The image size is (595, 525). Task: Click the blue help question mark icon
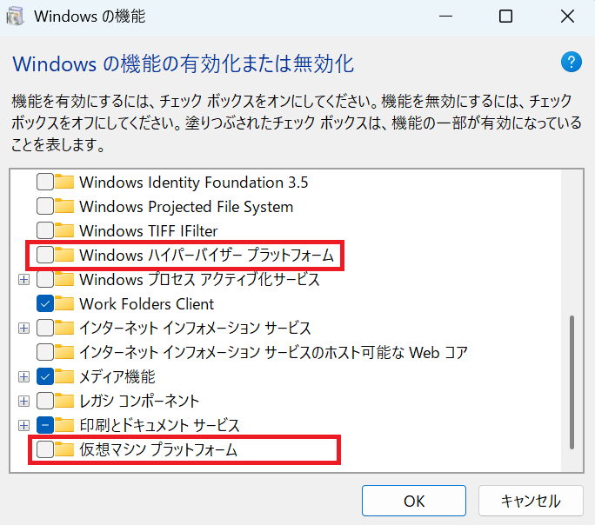571,62
